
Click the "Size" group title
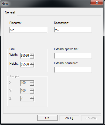12,49
